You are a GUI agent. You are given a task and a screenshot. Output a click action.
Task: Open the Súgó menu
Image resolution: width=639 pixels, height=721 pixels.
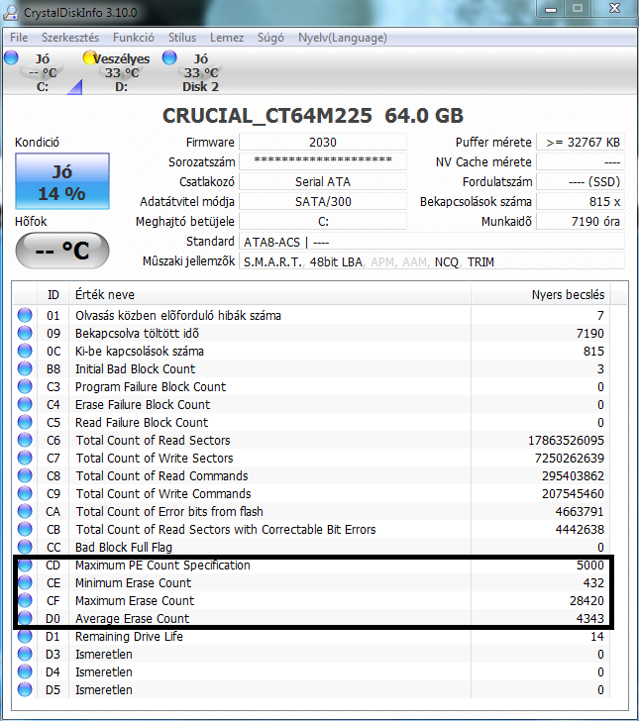(x=270, y=38)
